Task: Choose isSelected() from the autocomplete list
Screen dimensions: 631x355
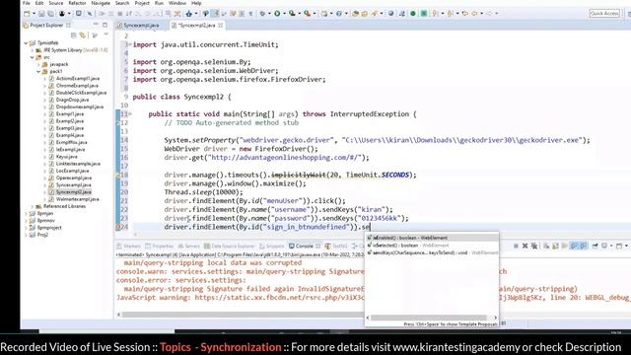Action: click(x=432, y=246)
